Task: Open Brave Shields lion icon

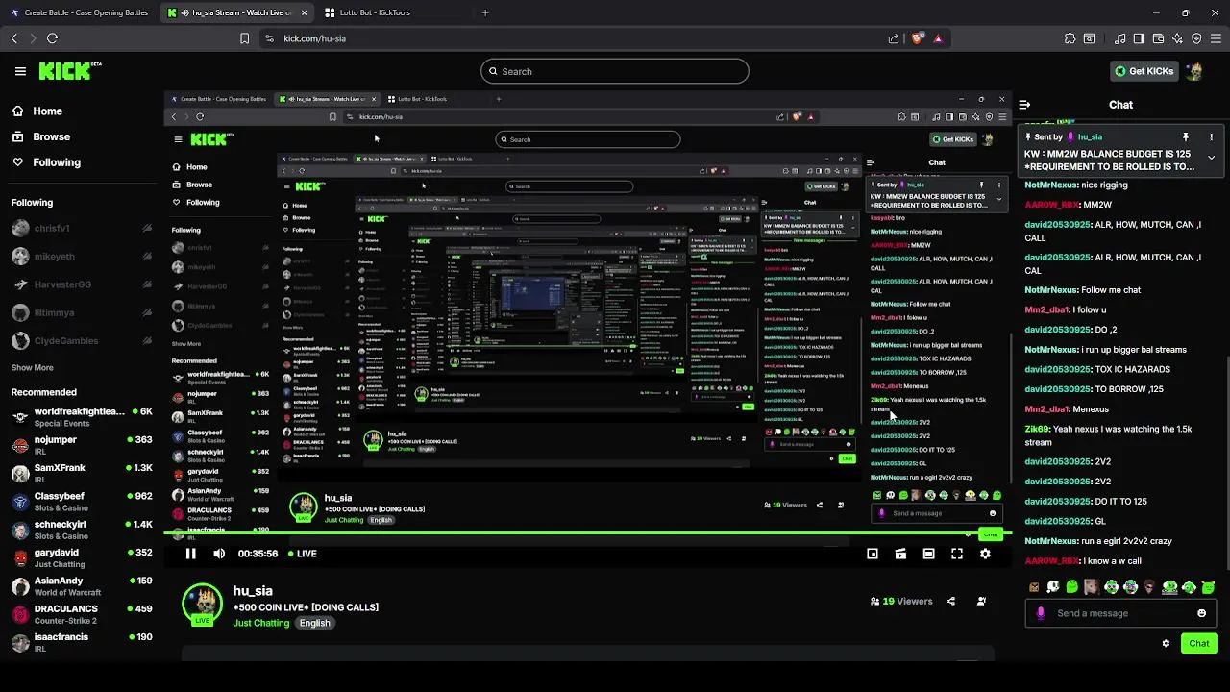Action: click(917, 38)
